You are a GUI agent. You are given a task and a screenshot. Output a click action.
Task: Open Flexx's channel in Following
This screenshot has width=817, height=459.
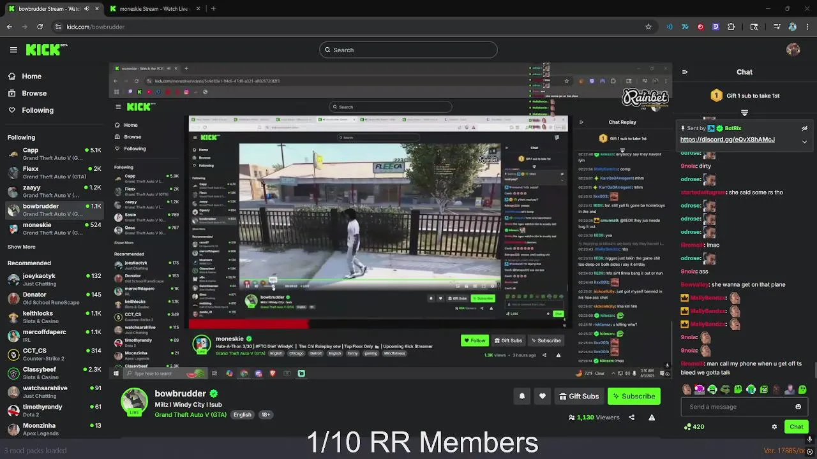coord(54,172)
